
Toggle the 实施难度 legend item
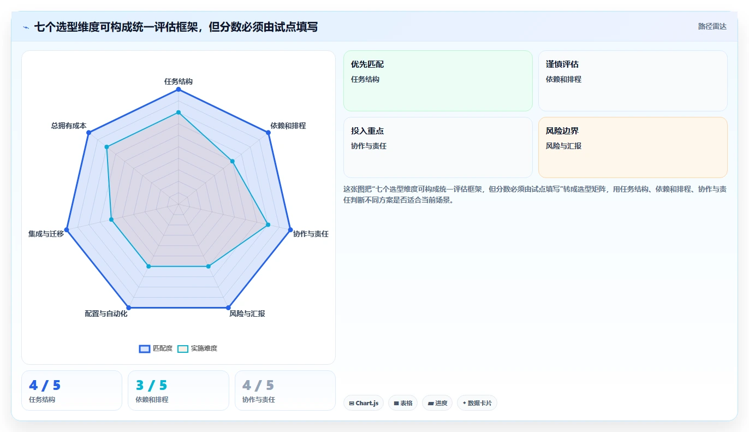coord(197,348)
